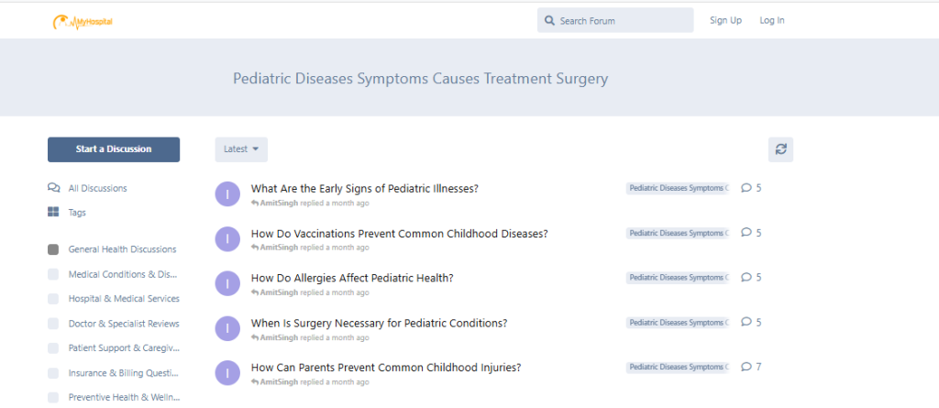939x408 pixels.
Task: Click the refresh discussions icon button
Action: coord(780,149)
